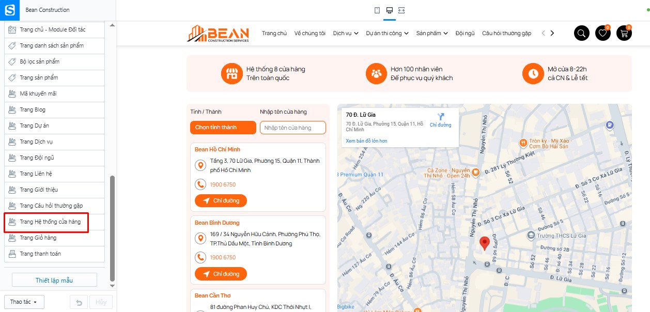Image resolution: width=650 pixels, height=312 pixels.
Task: Click the clock icon beside Mở cửa 8-22h
Action: pyautogui.click(x=532, y=73)
